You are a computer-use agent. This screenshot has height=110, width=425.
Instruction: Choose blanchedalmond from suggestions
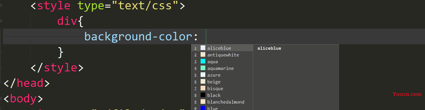(x=222, y=102)
